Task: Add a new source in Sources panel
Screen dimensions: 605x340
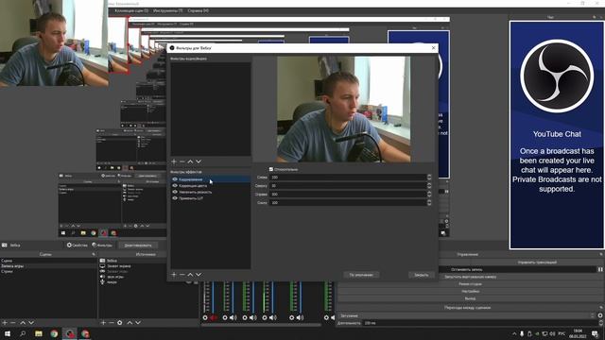Action: coord(103,322)
